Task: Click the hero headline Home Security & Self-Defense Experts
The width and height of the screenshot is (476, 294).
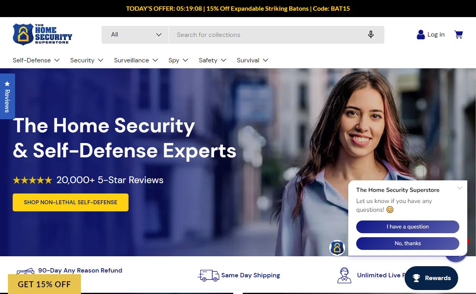Action: (x=125, y=138)
